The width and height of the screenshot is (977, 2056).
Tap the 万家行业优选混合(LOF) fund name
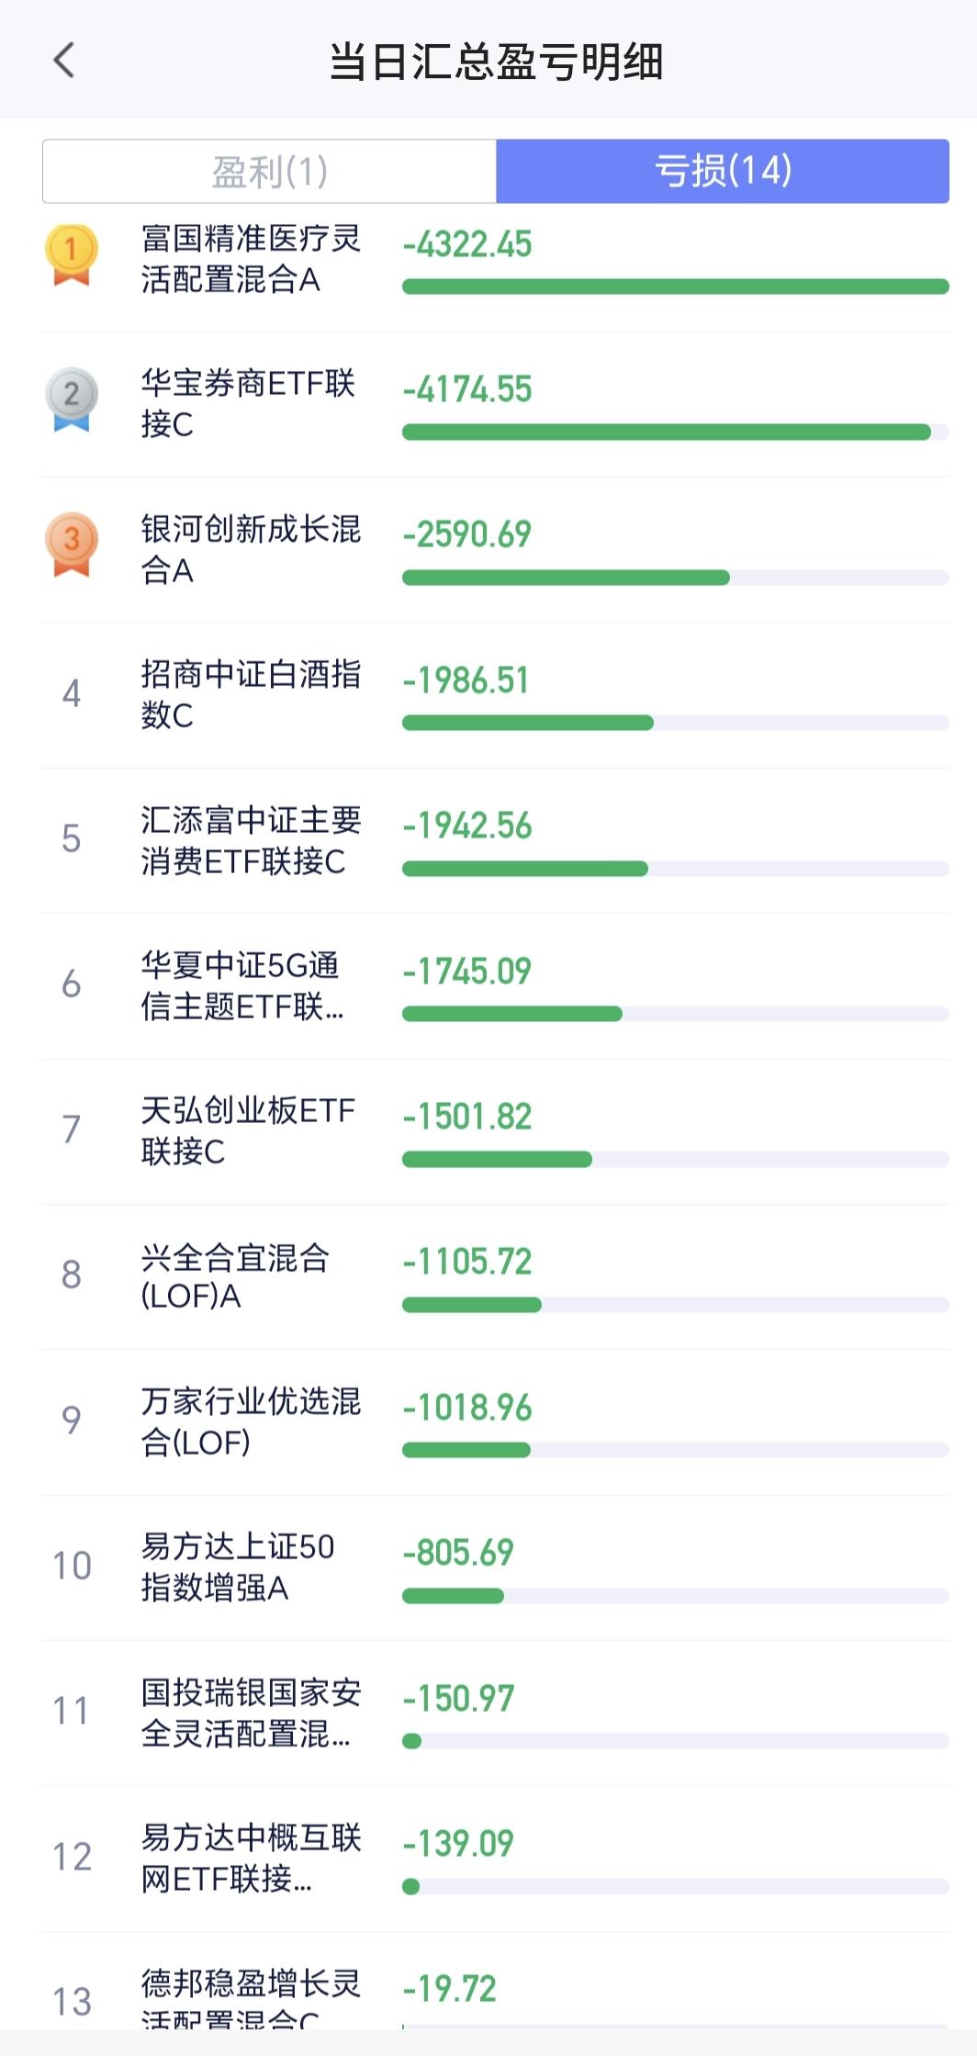coord(251,1421)
